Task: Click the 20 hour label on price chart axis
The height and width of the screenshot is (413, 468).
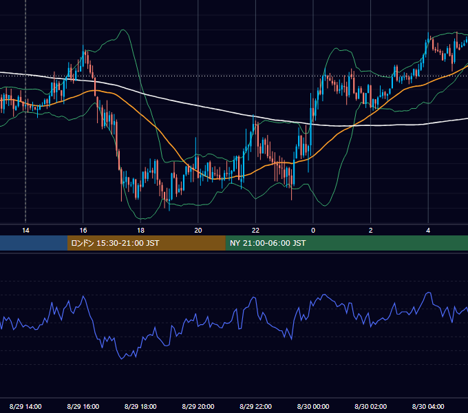Action: [198, 231]
